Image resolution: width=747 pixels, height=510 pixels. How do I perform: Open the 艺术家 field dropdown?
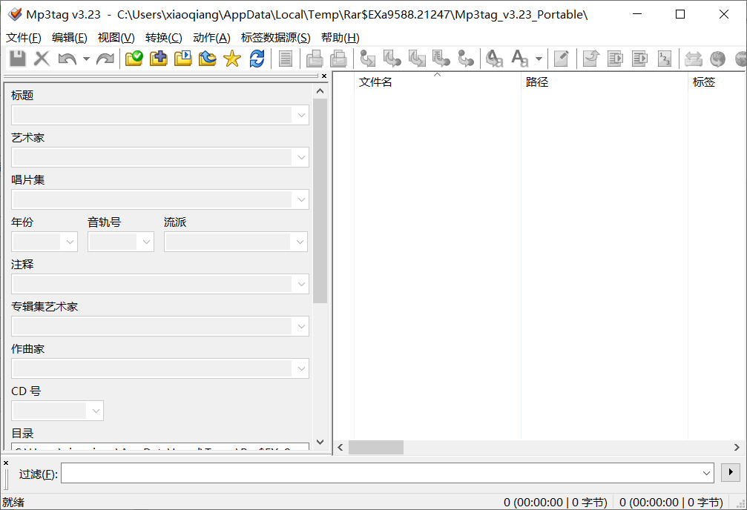(x=300, y=156)
